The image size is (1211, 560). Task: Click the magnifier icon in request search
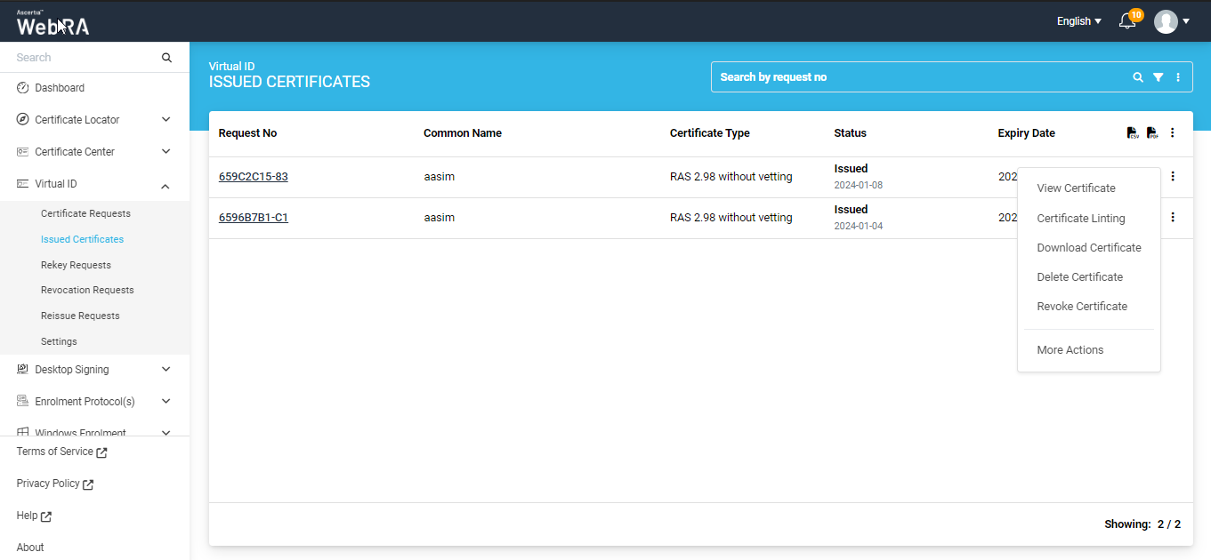[x=1138, y=77]
